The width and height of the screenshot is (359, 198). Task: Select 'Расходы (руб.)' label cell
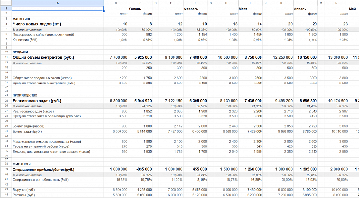point(58,195)
